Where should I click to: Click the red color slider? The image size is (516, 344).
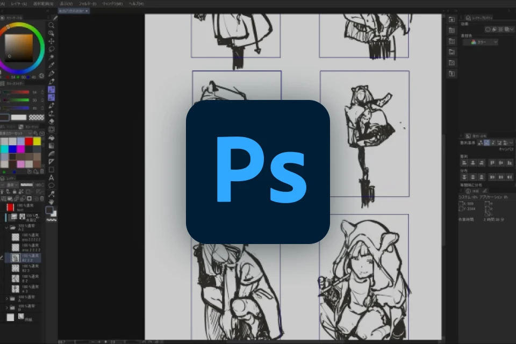coord(17,92)
